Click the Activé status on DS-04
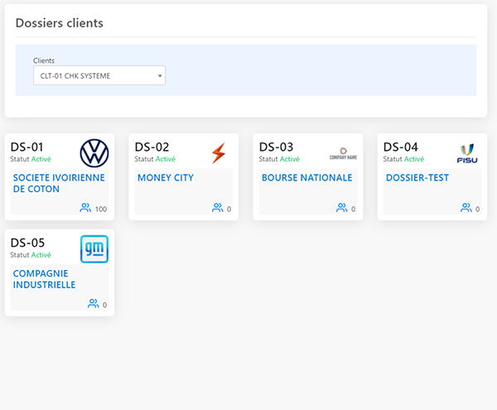 point(413,159)
